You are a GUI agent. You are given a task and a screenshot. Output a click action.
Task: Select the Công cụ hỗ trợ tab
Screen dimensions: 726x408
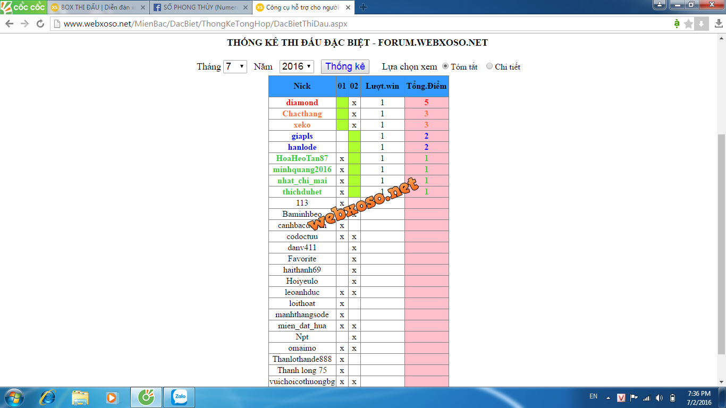[x=303, y=7]
